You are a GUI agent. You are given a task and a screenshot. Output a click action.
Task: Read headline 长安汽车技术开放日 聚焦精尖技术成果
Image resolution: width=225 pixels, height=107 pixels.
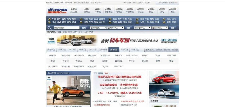120,77
